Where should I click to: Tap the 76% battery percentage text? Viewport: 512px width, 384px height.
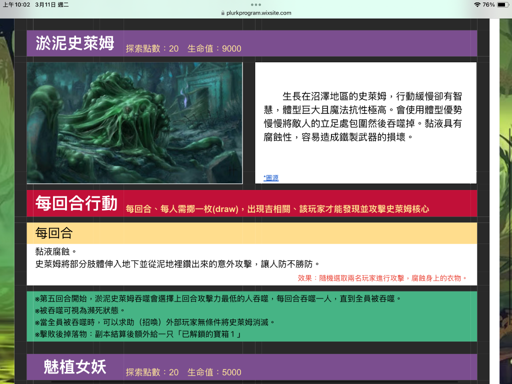point(488,4)
